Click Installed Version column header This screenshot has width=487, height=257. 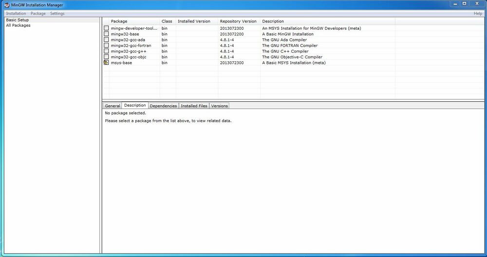[197, 21]
